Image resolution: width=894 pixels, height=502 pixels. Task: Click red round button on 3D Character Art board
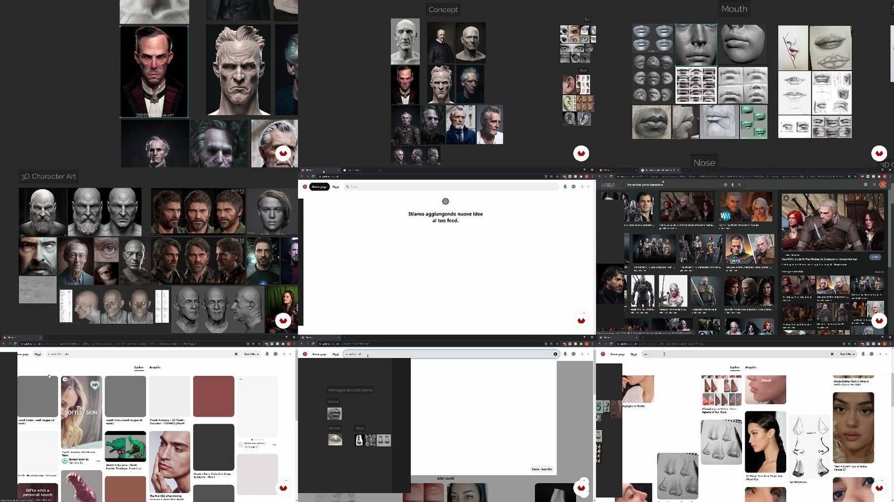tap(283, 320)
